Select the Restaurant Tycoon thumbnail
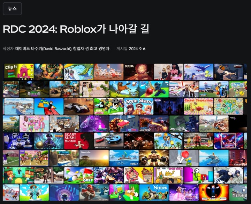The image size is (251, 204). pyautogui.click(x=64, y=123)
